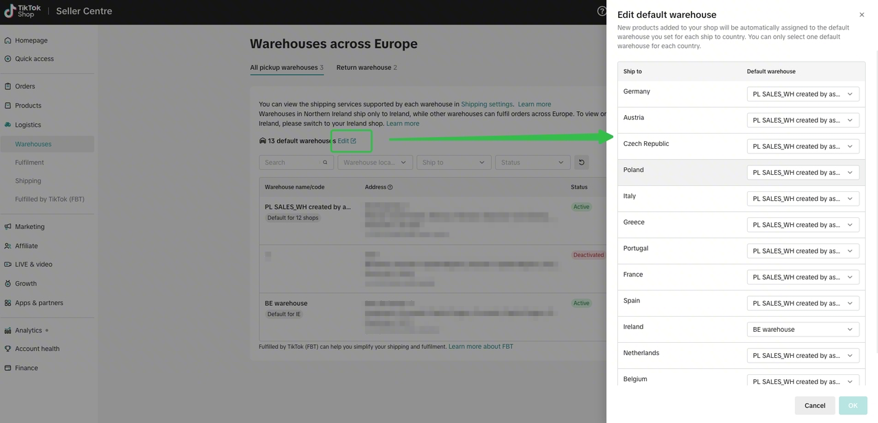This screenshot has width=878, height=423.
Task: Click the Orders clipboard icon
Action: [x=8, y=86]
